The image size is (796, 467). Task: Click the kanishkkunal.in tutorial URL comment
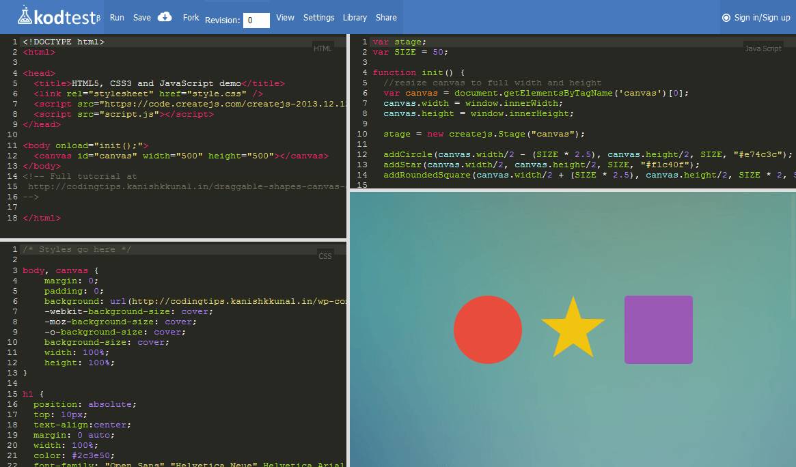click(187, 186)
